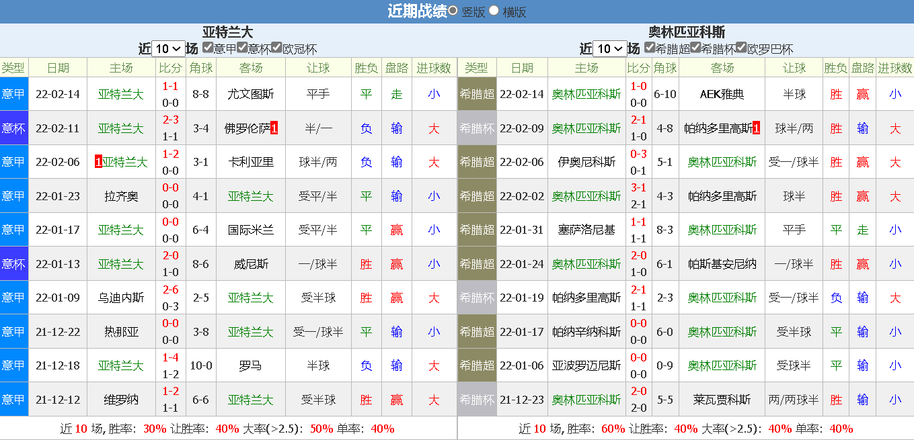Click the 希腊杯 league tag for 21-12-23
This screenshot has height=440, width=914.
[x=477, y=400]
